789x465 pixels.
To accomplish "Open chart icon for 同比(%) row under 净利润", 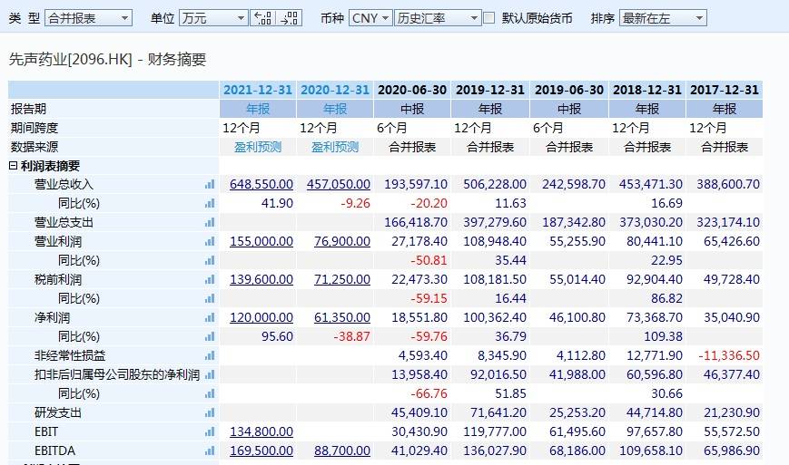I will coord(210,337).
